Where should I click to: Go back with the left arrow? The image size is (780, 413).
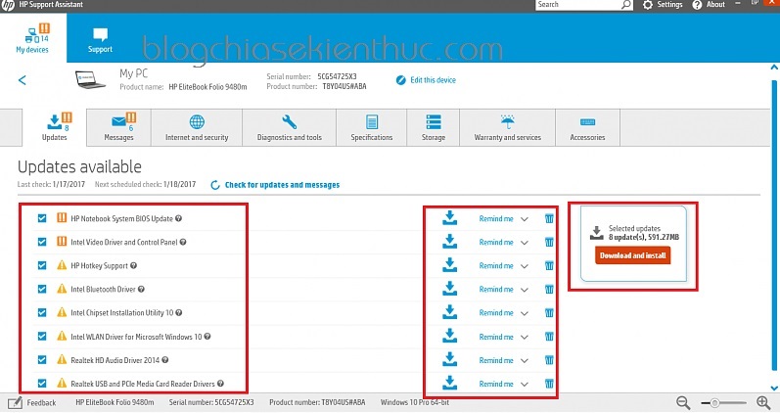[x=23, y=80]
